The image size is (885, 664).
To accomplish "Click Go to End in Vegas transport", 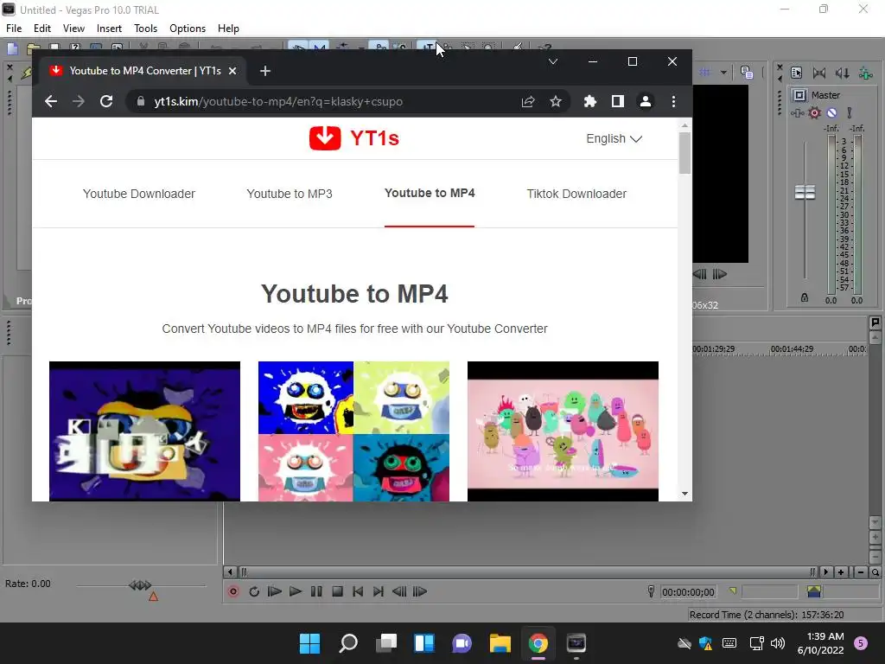I will (379, 591).
